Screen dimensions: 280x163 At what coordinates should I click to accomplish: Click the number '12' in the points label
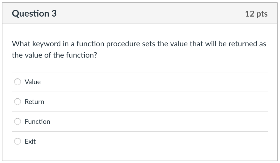point(250,14)
